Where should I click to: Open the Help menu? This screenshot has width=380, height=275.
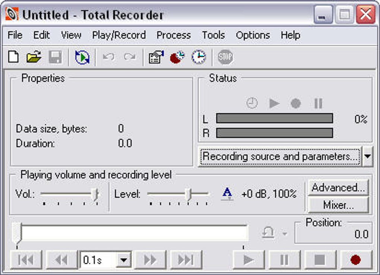click(290, 35)
